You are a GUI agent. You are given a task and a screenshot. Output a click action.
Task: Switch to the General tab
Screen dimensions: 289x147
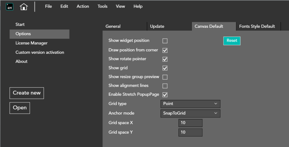pos(113,26)
